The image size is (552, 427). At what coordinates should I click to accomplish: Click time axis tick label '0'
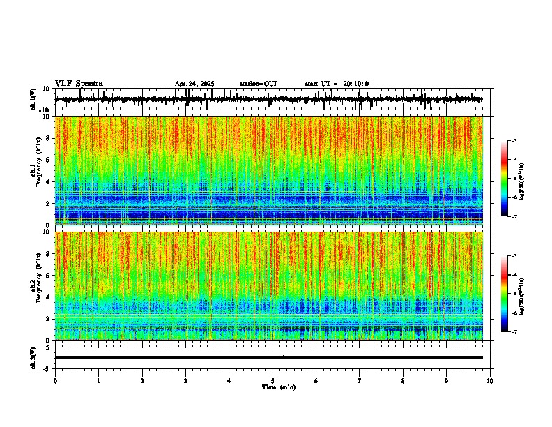[x=55, y=380]
